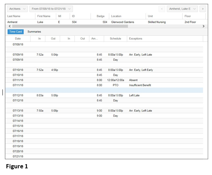Click the Skilled Nursing unit cell
Viewport: 212px width, 175px height.
(156, 22)
